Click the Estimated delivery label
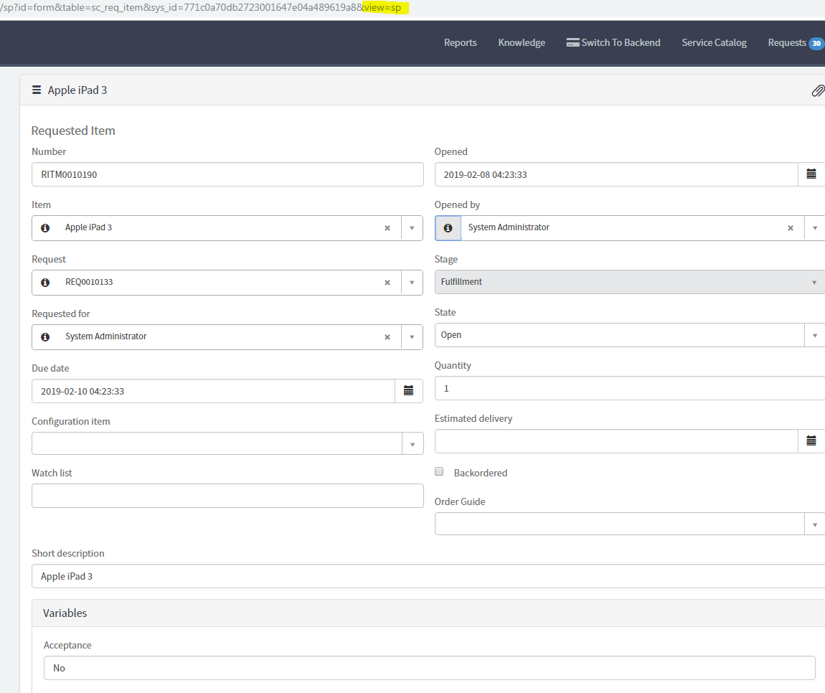 pos(473,418)
